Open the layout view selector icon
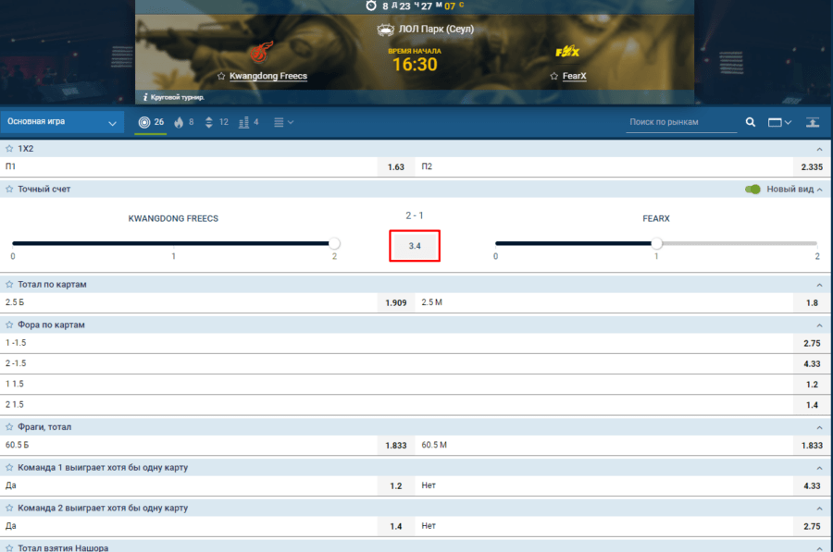Screen dimensions: 833x552 [779, 122]
